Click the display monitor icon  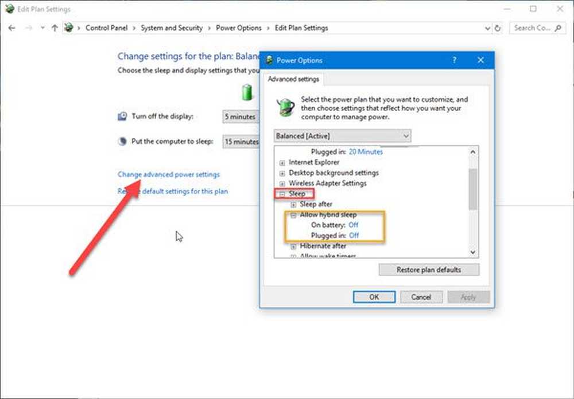[122, 116]
